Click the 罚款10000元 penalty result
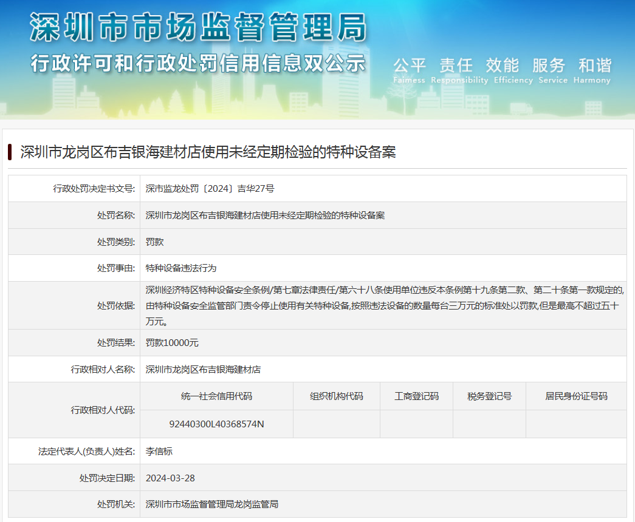 (x=172, y=343)
